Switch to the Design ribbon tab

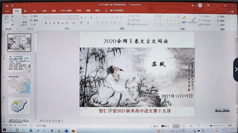click(x=35, y=11)
